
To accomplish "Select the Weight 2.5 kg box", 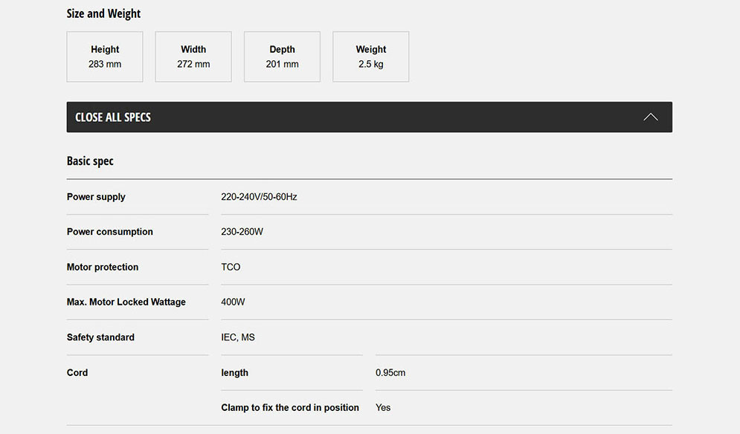I will click(x=370, y=56).
